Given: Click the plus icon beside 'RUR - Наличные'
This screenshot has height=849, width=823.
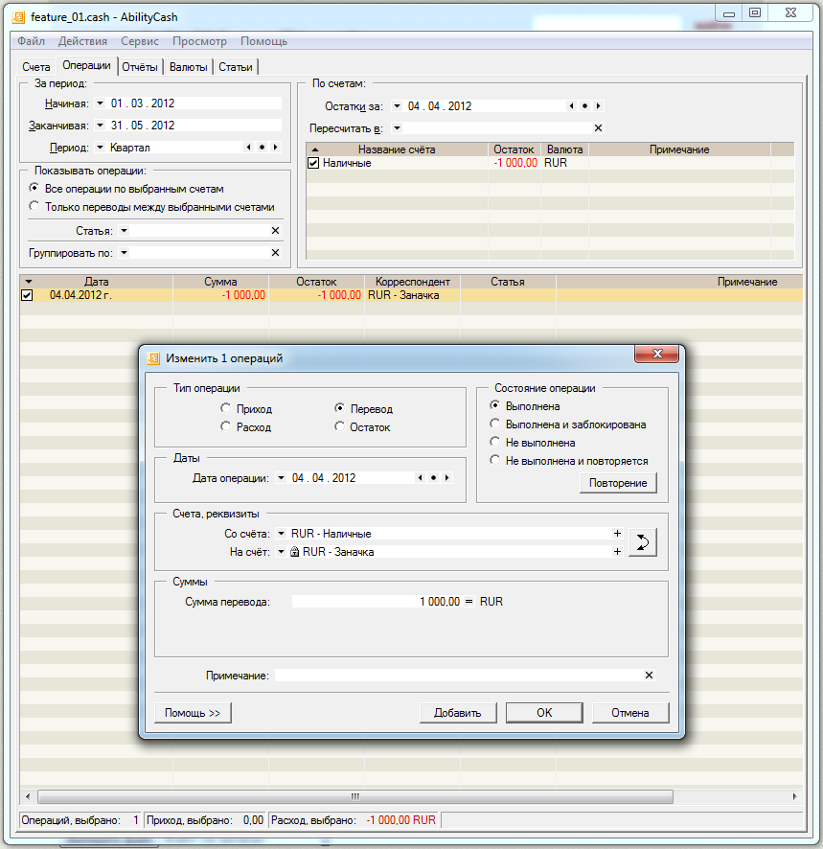Looking at the screenshot, I should [617, 534].
